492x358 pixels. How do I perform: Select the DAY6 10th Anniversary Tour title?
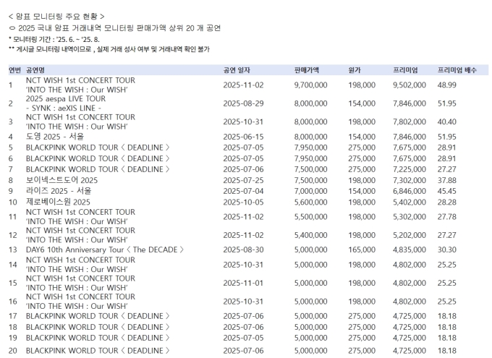(x=104, y=250)
